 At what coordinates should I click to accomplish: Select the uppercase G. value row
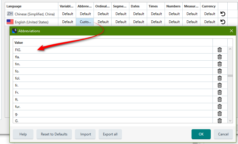(112, 120)
